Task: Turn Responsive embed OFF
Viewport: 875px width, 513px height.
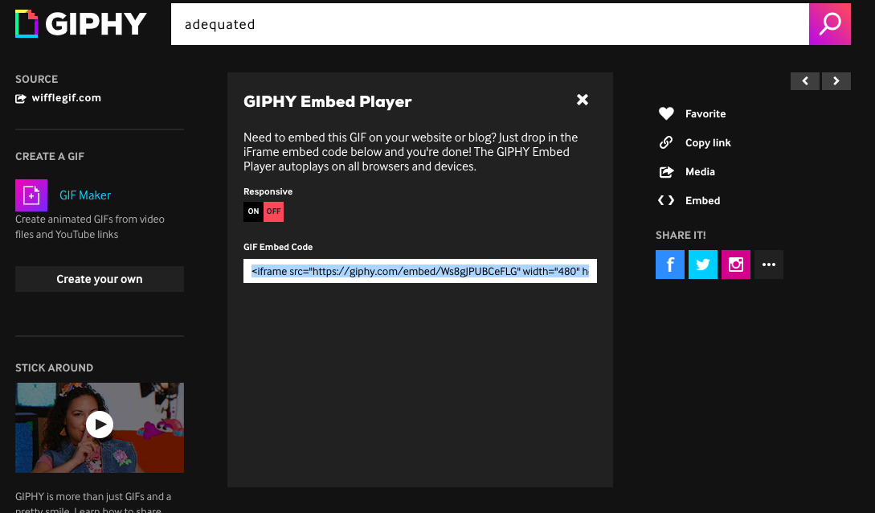Action: click(273, 211)
